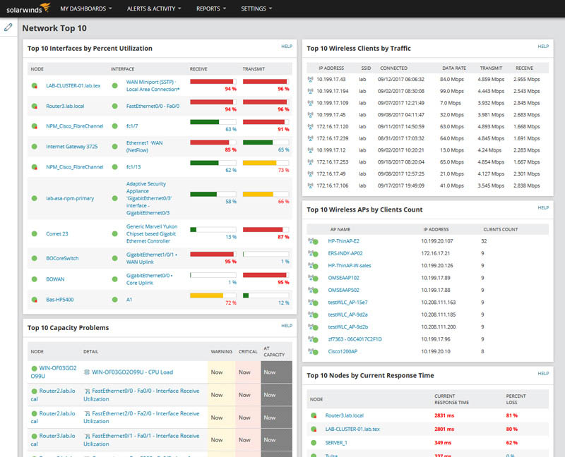Open the zf7363 - 06C4017C2F1D access point
Screen dimensions: 565x457
click(355, 339)
